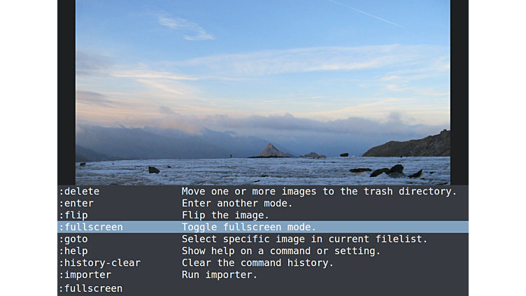This screenshot has width=526, height=296.
Task: Click description 'Enter another mode.'
Action: click(x=237, y=203)
